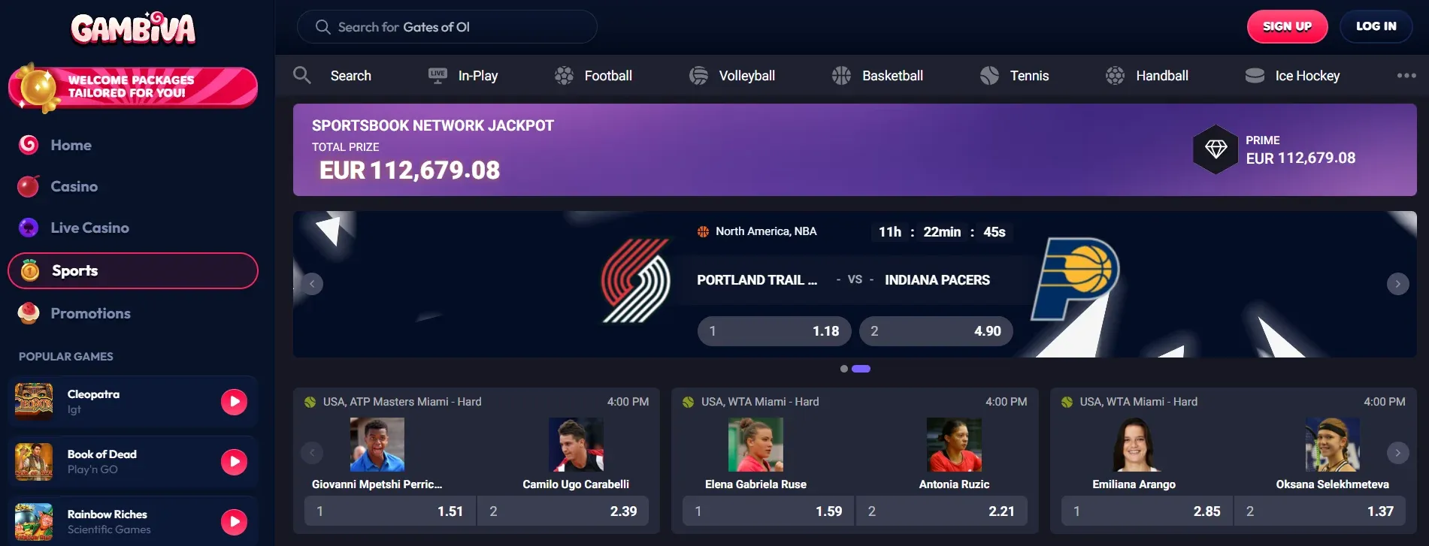Bet on Antonia Ruzic at 2.21
The width and height of the screenshot is (1429, 546).
pos(941,511)
